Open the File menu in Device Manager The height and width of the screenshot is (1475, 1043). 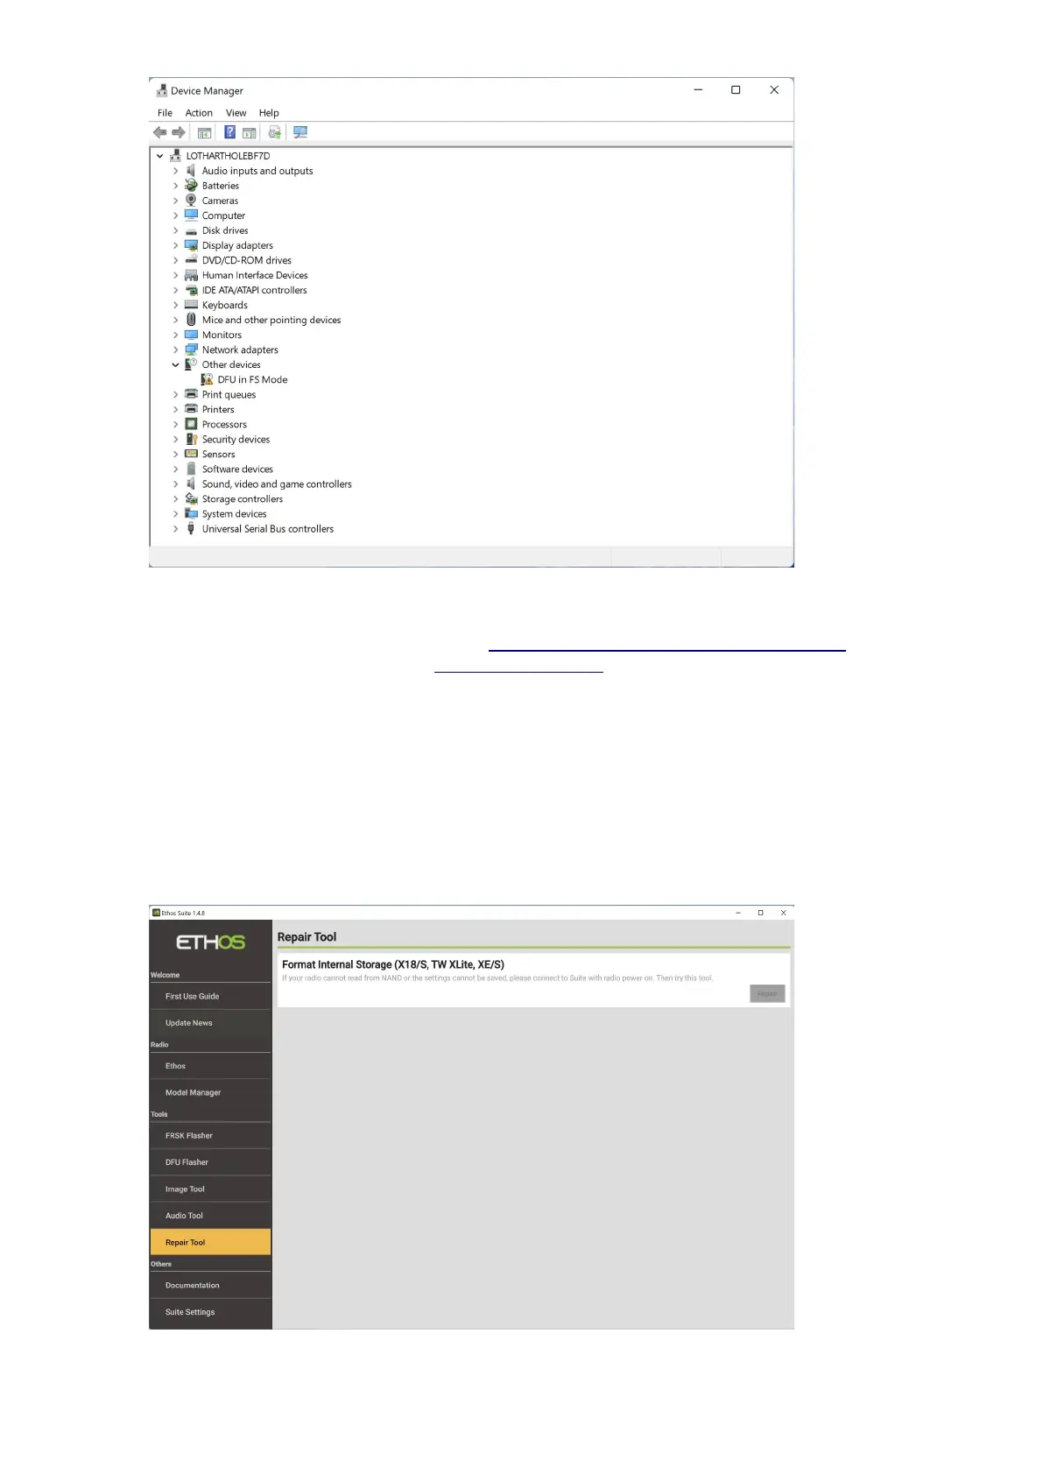click(165, 113)
